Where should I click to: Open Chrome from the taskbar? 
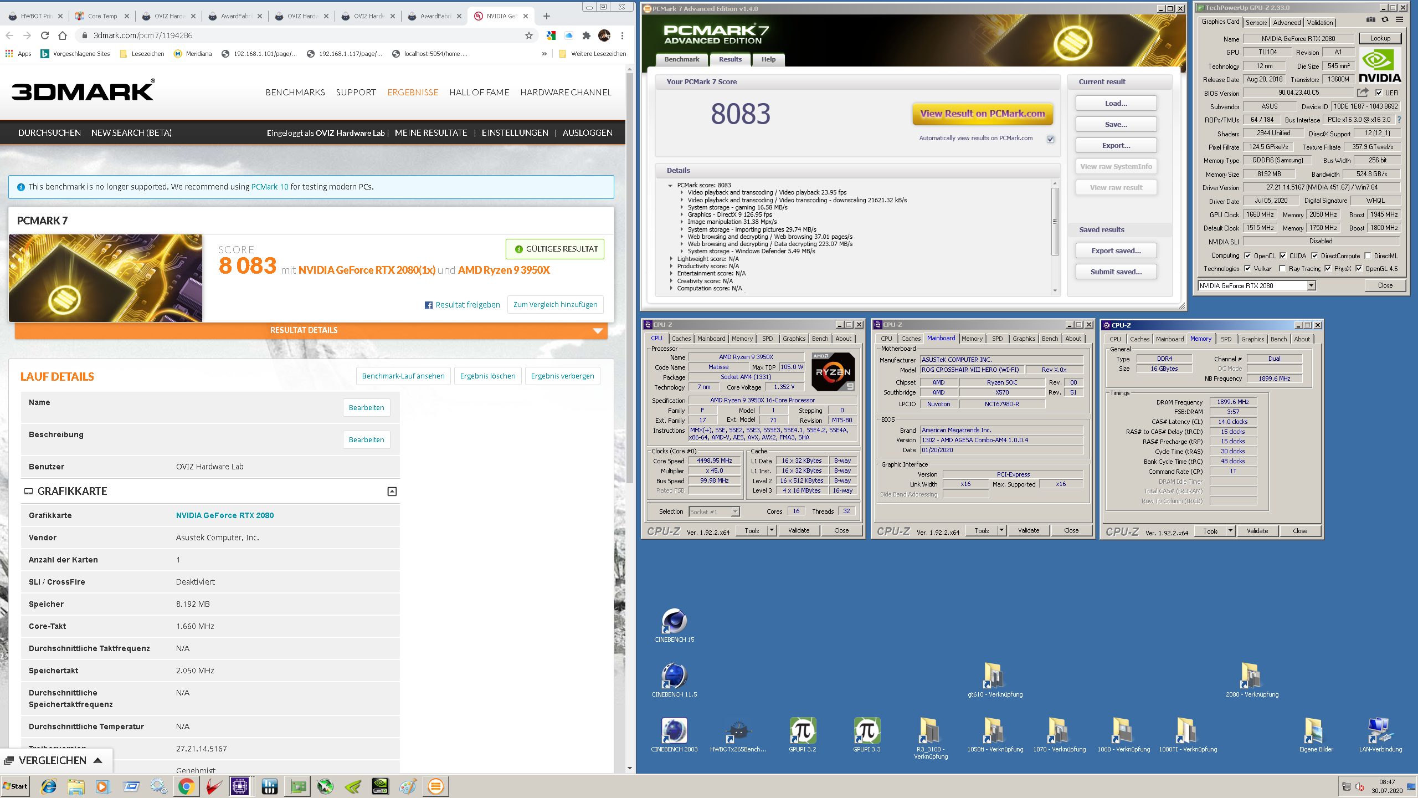[x=186, y=786]
